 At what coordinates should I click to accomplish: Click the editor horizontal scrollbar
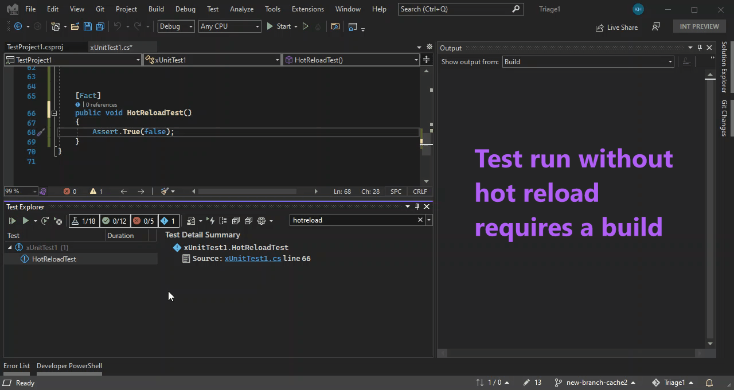pyautogui.click(x=247, y=192)
